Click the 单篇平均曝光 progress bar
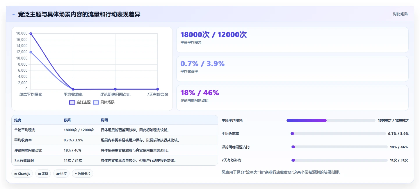 click(x=331, y=120)
